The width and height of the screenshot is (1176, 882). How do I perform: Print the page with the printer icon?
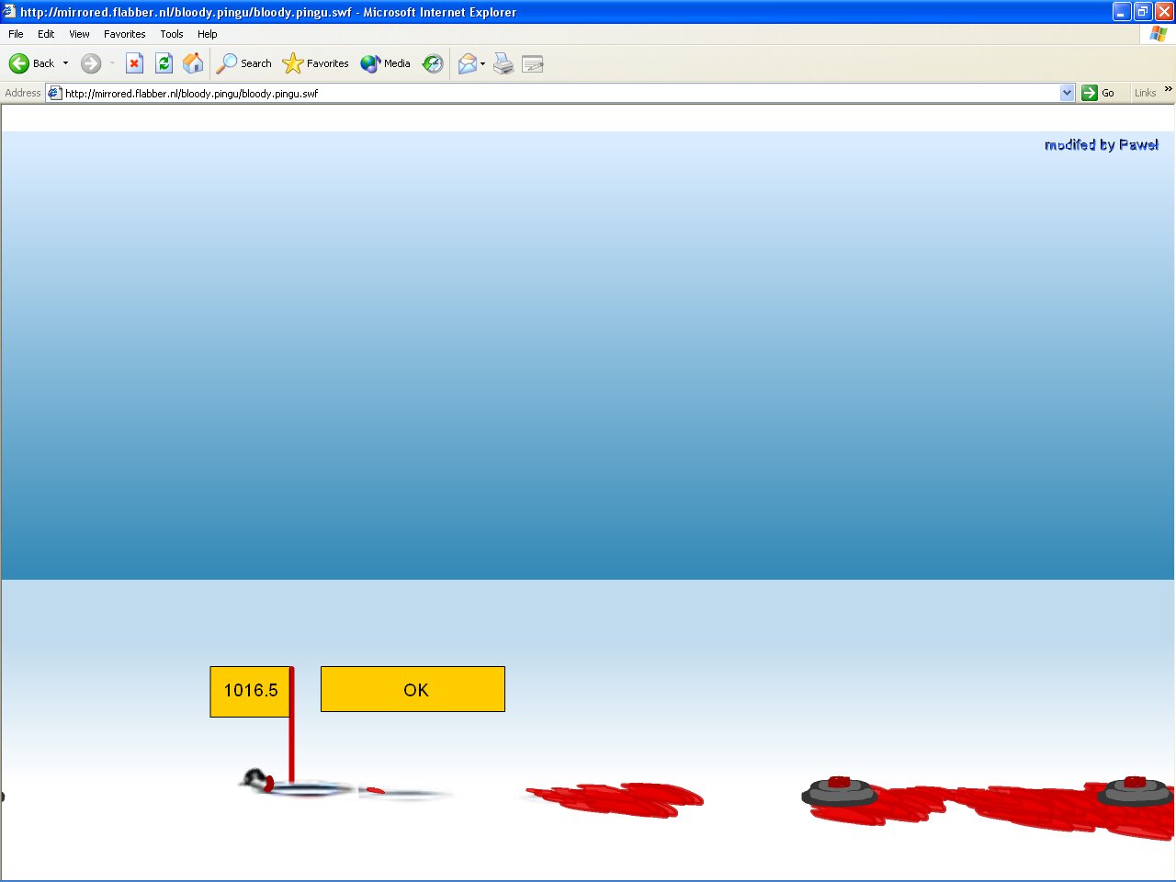point(503,63)
